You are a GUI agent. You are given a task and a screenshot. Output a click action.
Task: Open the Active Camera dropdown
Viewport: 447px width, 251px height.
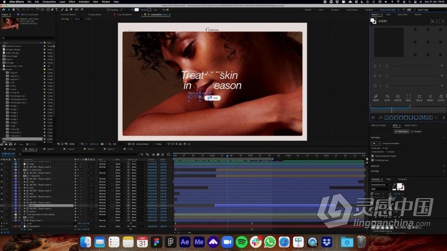coord(143,144)
